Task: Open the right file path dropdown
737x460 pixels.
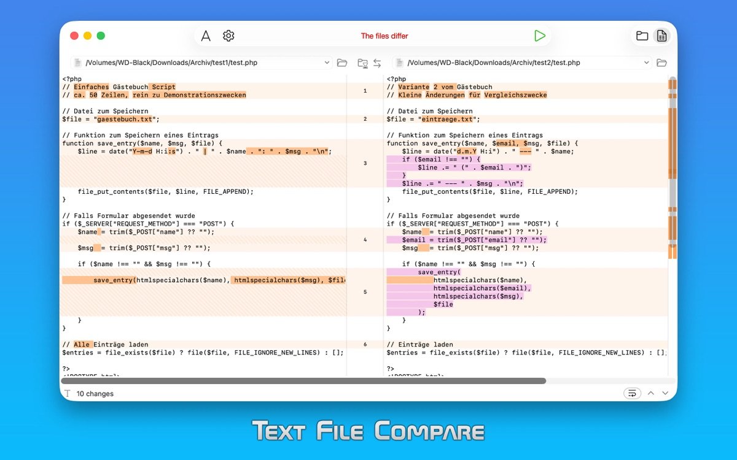Action: pyautogui.click(x=646, y=63)
